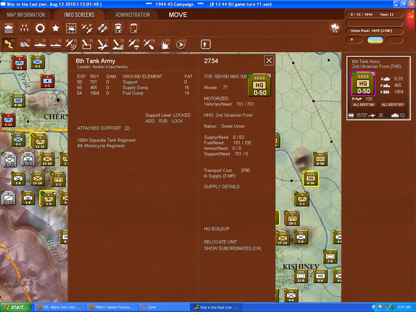416x312 pixels.
Task: Open the victory star icon
Action: pos(56,28)
